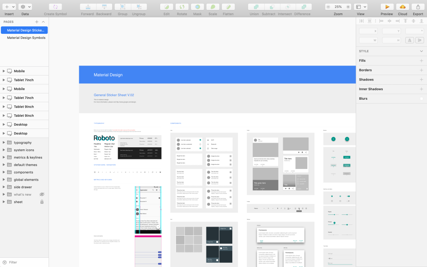Add a new page with plus icon
This screenshot has height=267, width=427.
(x=37, y=22)
